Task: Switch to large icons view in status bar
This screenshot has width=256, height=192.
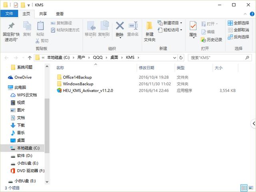Action: point(250,187)
